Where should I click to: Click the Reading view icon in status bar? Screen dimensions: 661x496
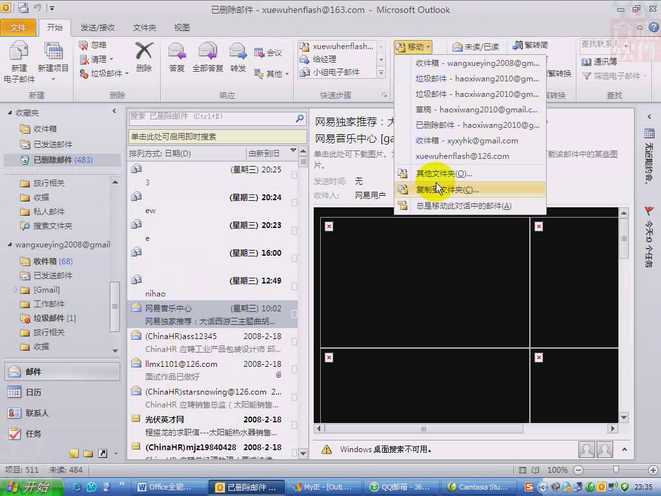coord(535,470)
